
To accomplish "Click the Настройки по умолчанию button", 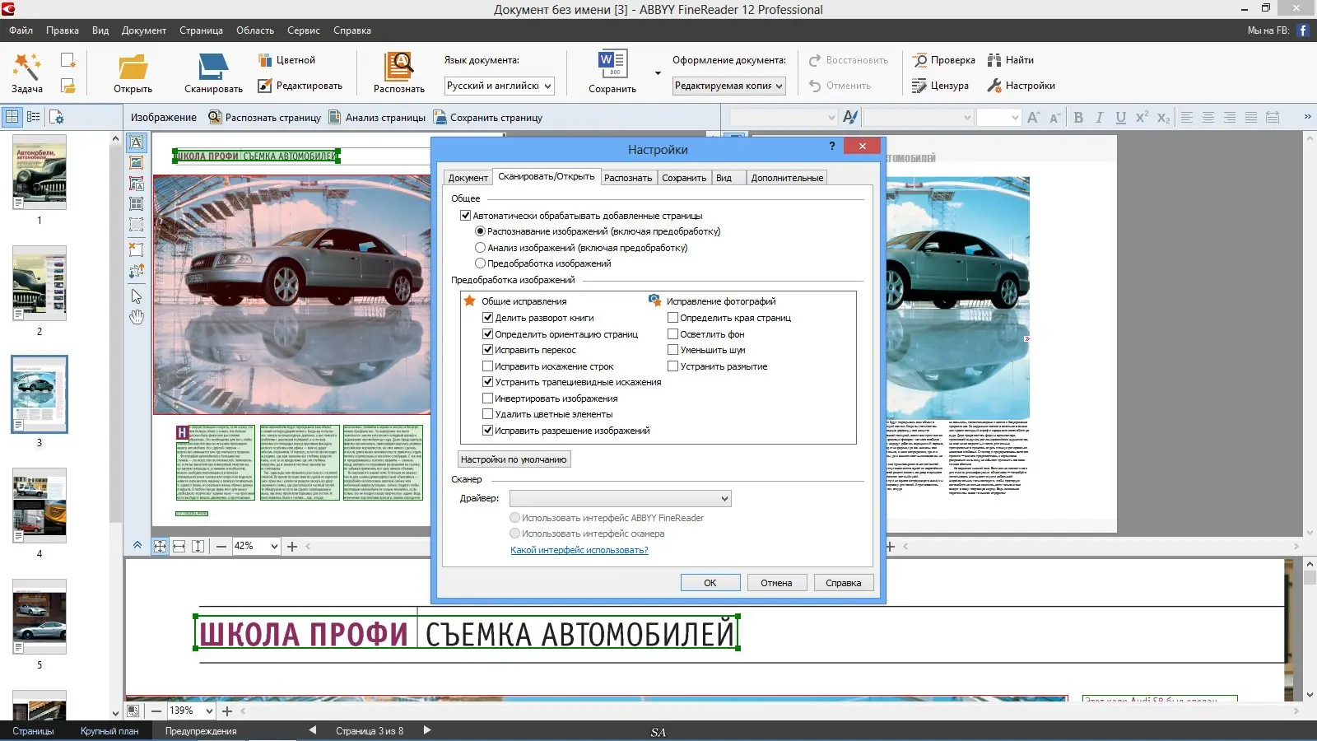I will pos(514,459).
